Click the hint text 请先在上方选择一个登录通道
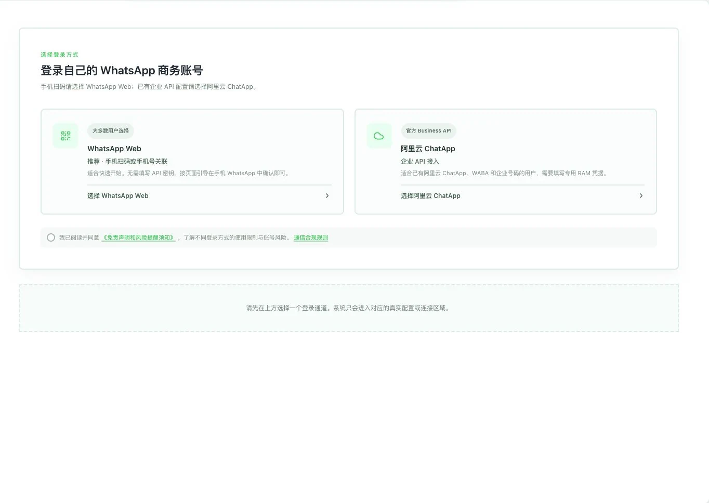 [x=349, y=308]
